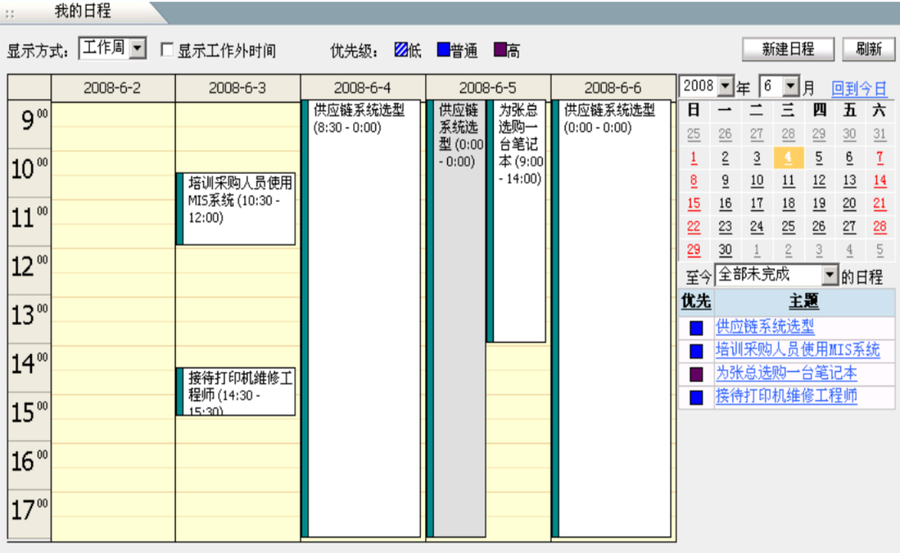Click priority icon beside 接待打印机維修工程师 link
Viewport: 900px width, 553px height.
coord(696,397)
